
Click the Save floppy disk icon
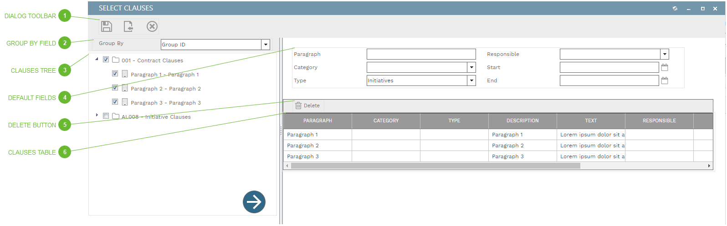click(x=107, y=26)
